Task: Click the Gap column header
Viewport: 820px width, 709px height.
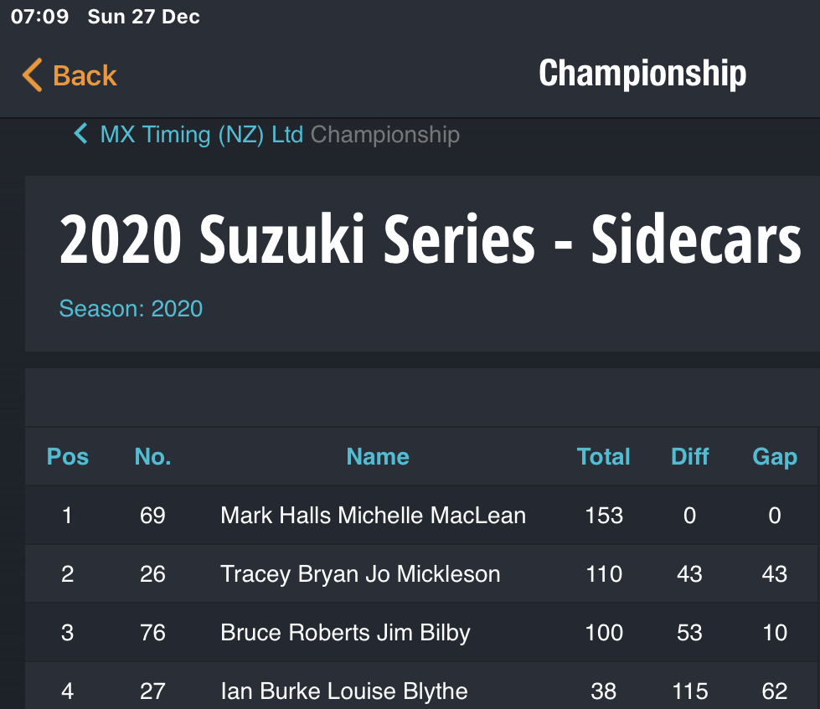Action: (775, 458)
